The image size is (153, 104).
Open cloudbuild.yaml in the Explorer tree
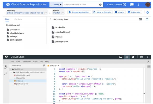[x=23, y=75]
